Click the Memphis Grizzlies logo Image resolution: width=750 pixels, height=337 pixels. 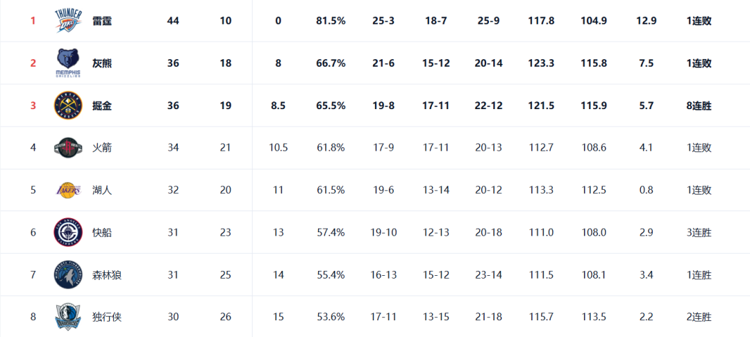[68, 63]
